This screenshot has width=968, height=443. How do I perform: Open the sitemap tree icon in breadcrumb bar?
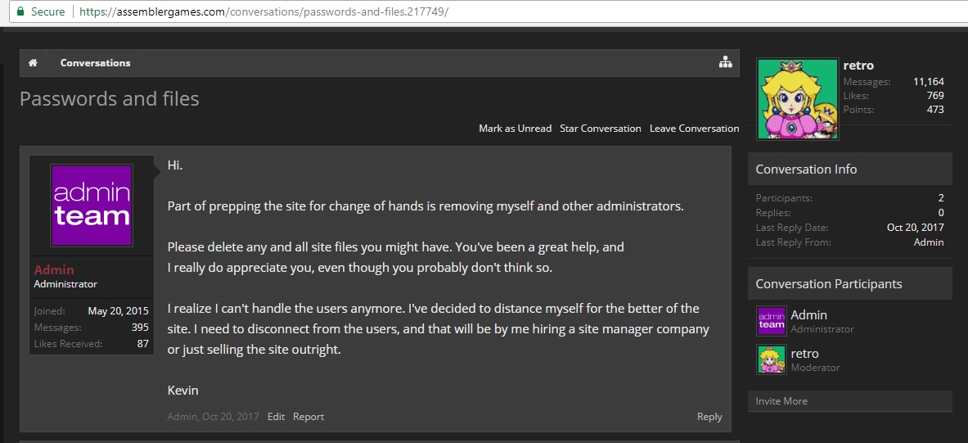pyautogui.click(x=725, y=61)
